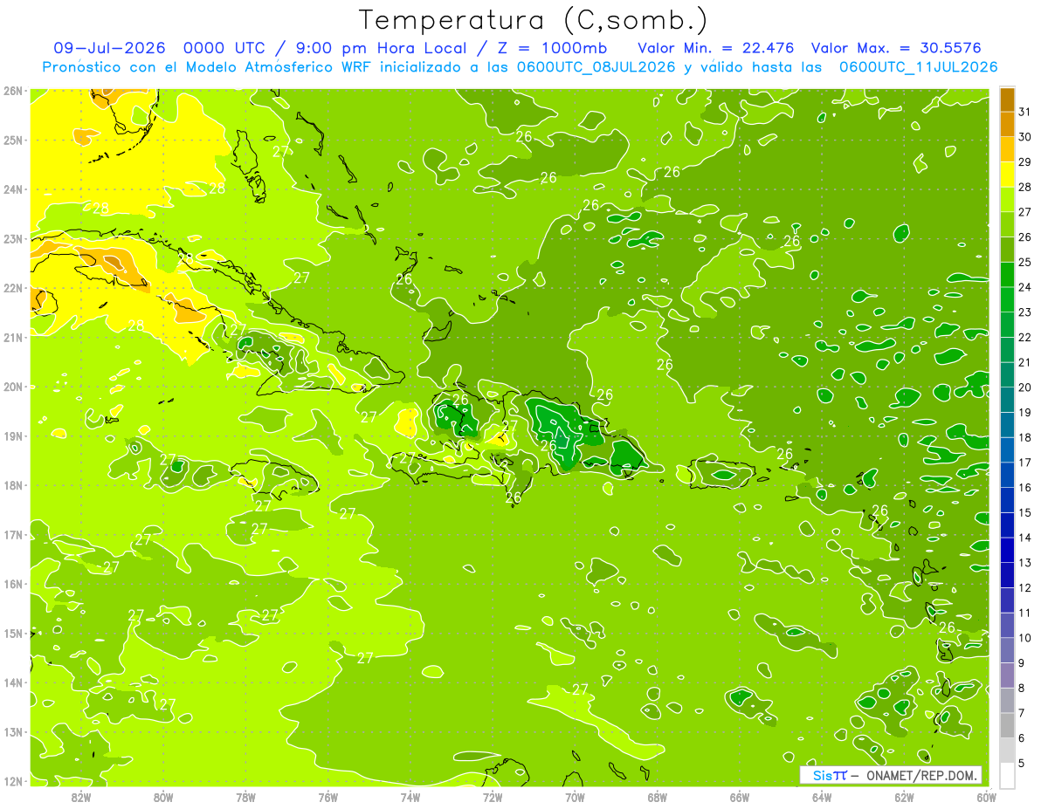Click color bar swatch between 12 and 13

[x=1007, y=574]
